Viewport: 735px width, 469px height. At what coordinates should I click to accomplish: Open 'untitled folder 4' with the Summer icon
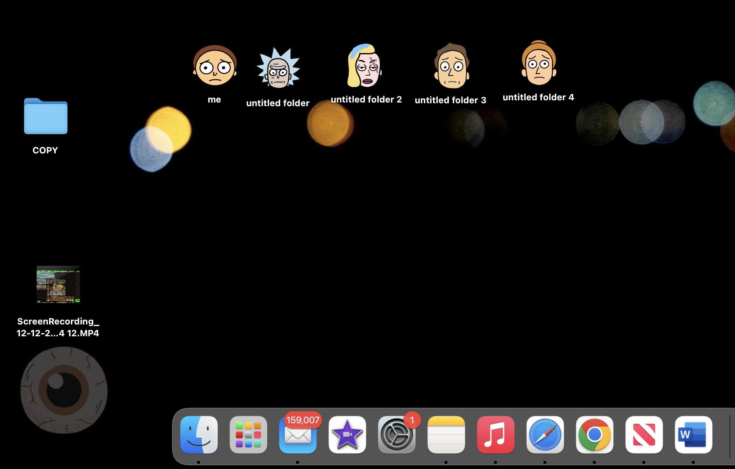[x=538, y=66]
